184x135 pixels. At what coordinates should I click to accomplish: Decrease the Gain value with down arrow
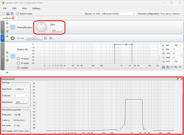[62, 30]
